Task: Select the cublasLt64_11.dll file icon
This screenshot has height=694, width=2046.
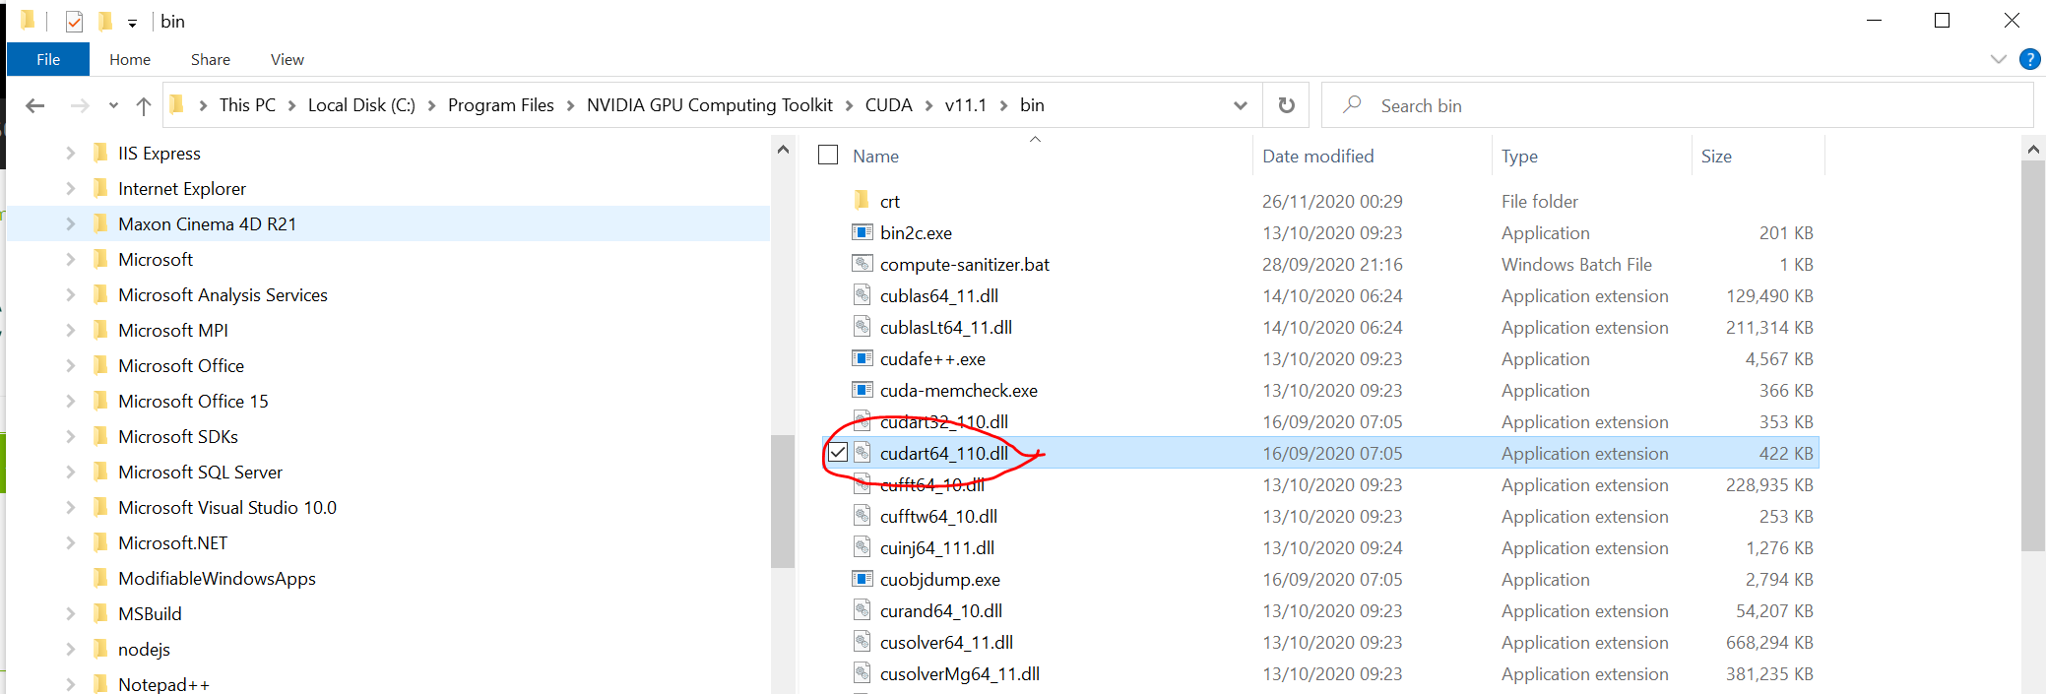Action: point(862,327)
